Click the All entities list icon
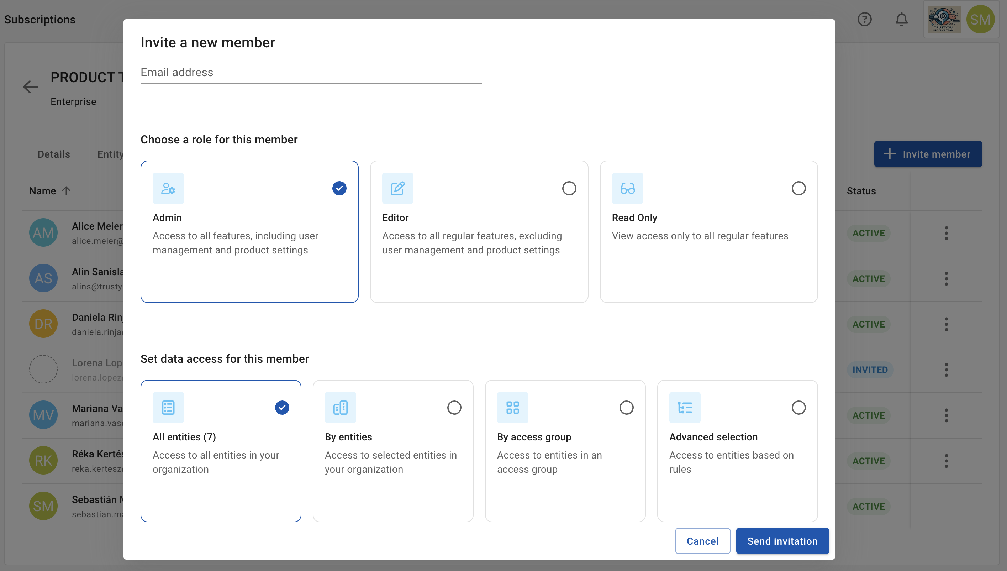This screenshot has width=1007, height=571. (168, 408)
